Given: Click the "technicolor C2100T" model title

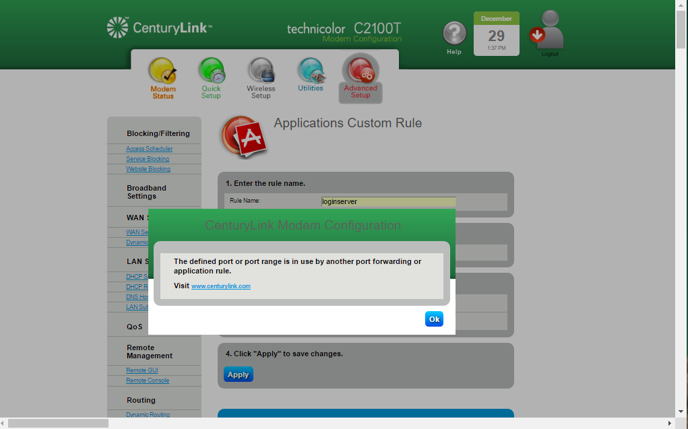Looking at the screenshot, I should click(x=344, y=29).
